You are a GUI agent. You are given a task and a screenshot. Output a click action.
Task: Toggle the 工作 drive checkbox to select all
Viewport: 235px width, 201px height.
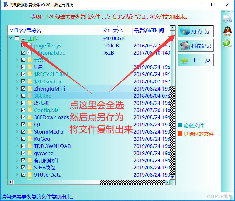coord(17,38)
